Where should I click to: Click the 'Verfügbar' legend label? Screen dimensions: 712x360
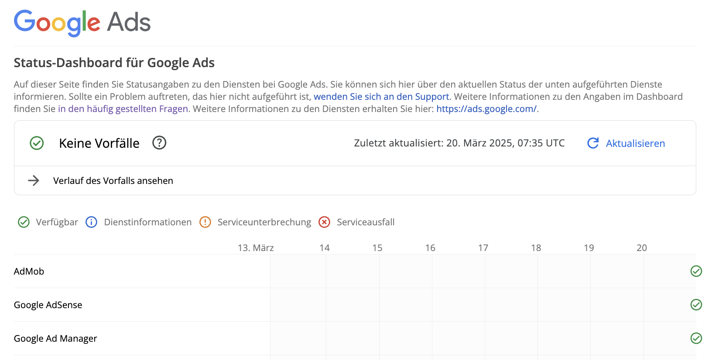pyautogui.click(x=57, y=222)
